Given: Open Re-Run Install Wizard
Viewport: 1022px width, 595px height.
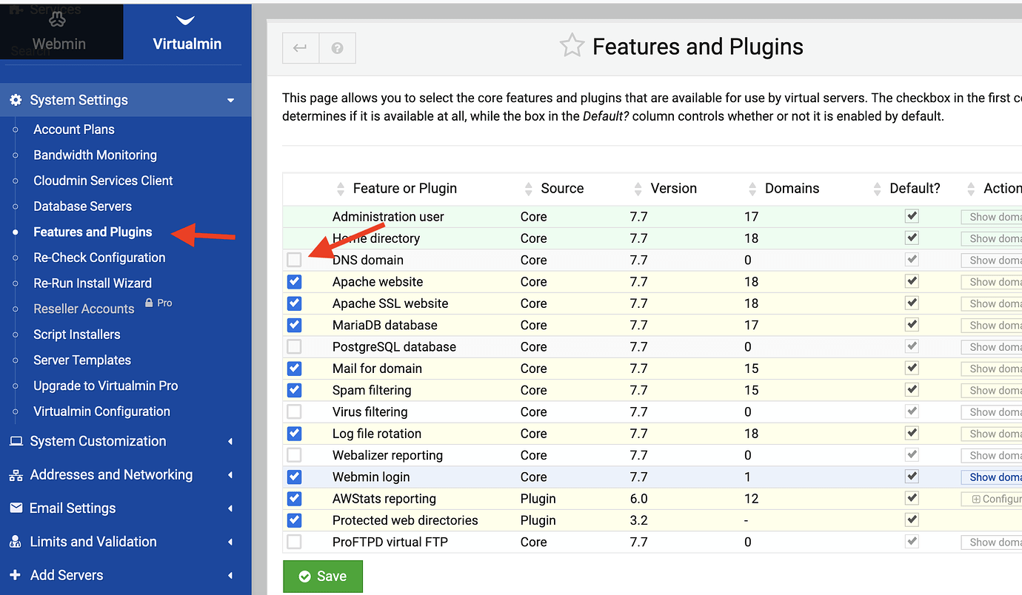Looking at the screenshot, I should (x=93, y=283).
